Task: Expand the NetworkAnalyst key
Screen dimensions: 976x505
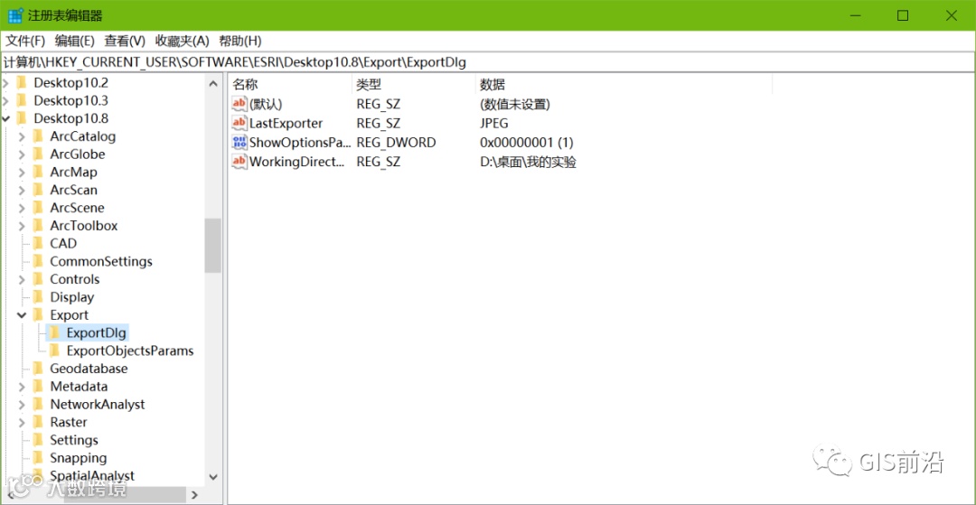Action: pos(22,405)
